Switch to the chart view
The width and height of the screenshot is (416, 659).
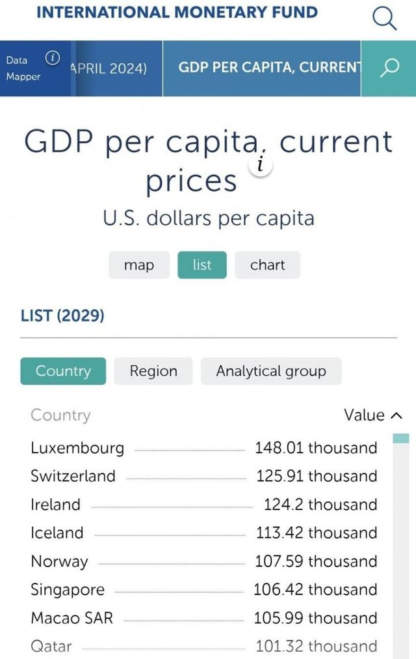tap(267, 265)
